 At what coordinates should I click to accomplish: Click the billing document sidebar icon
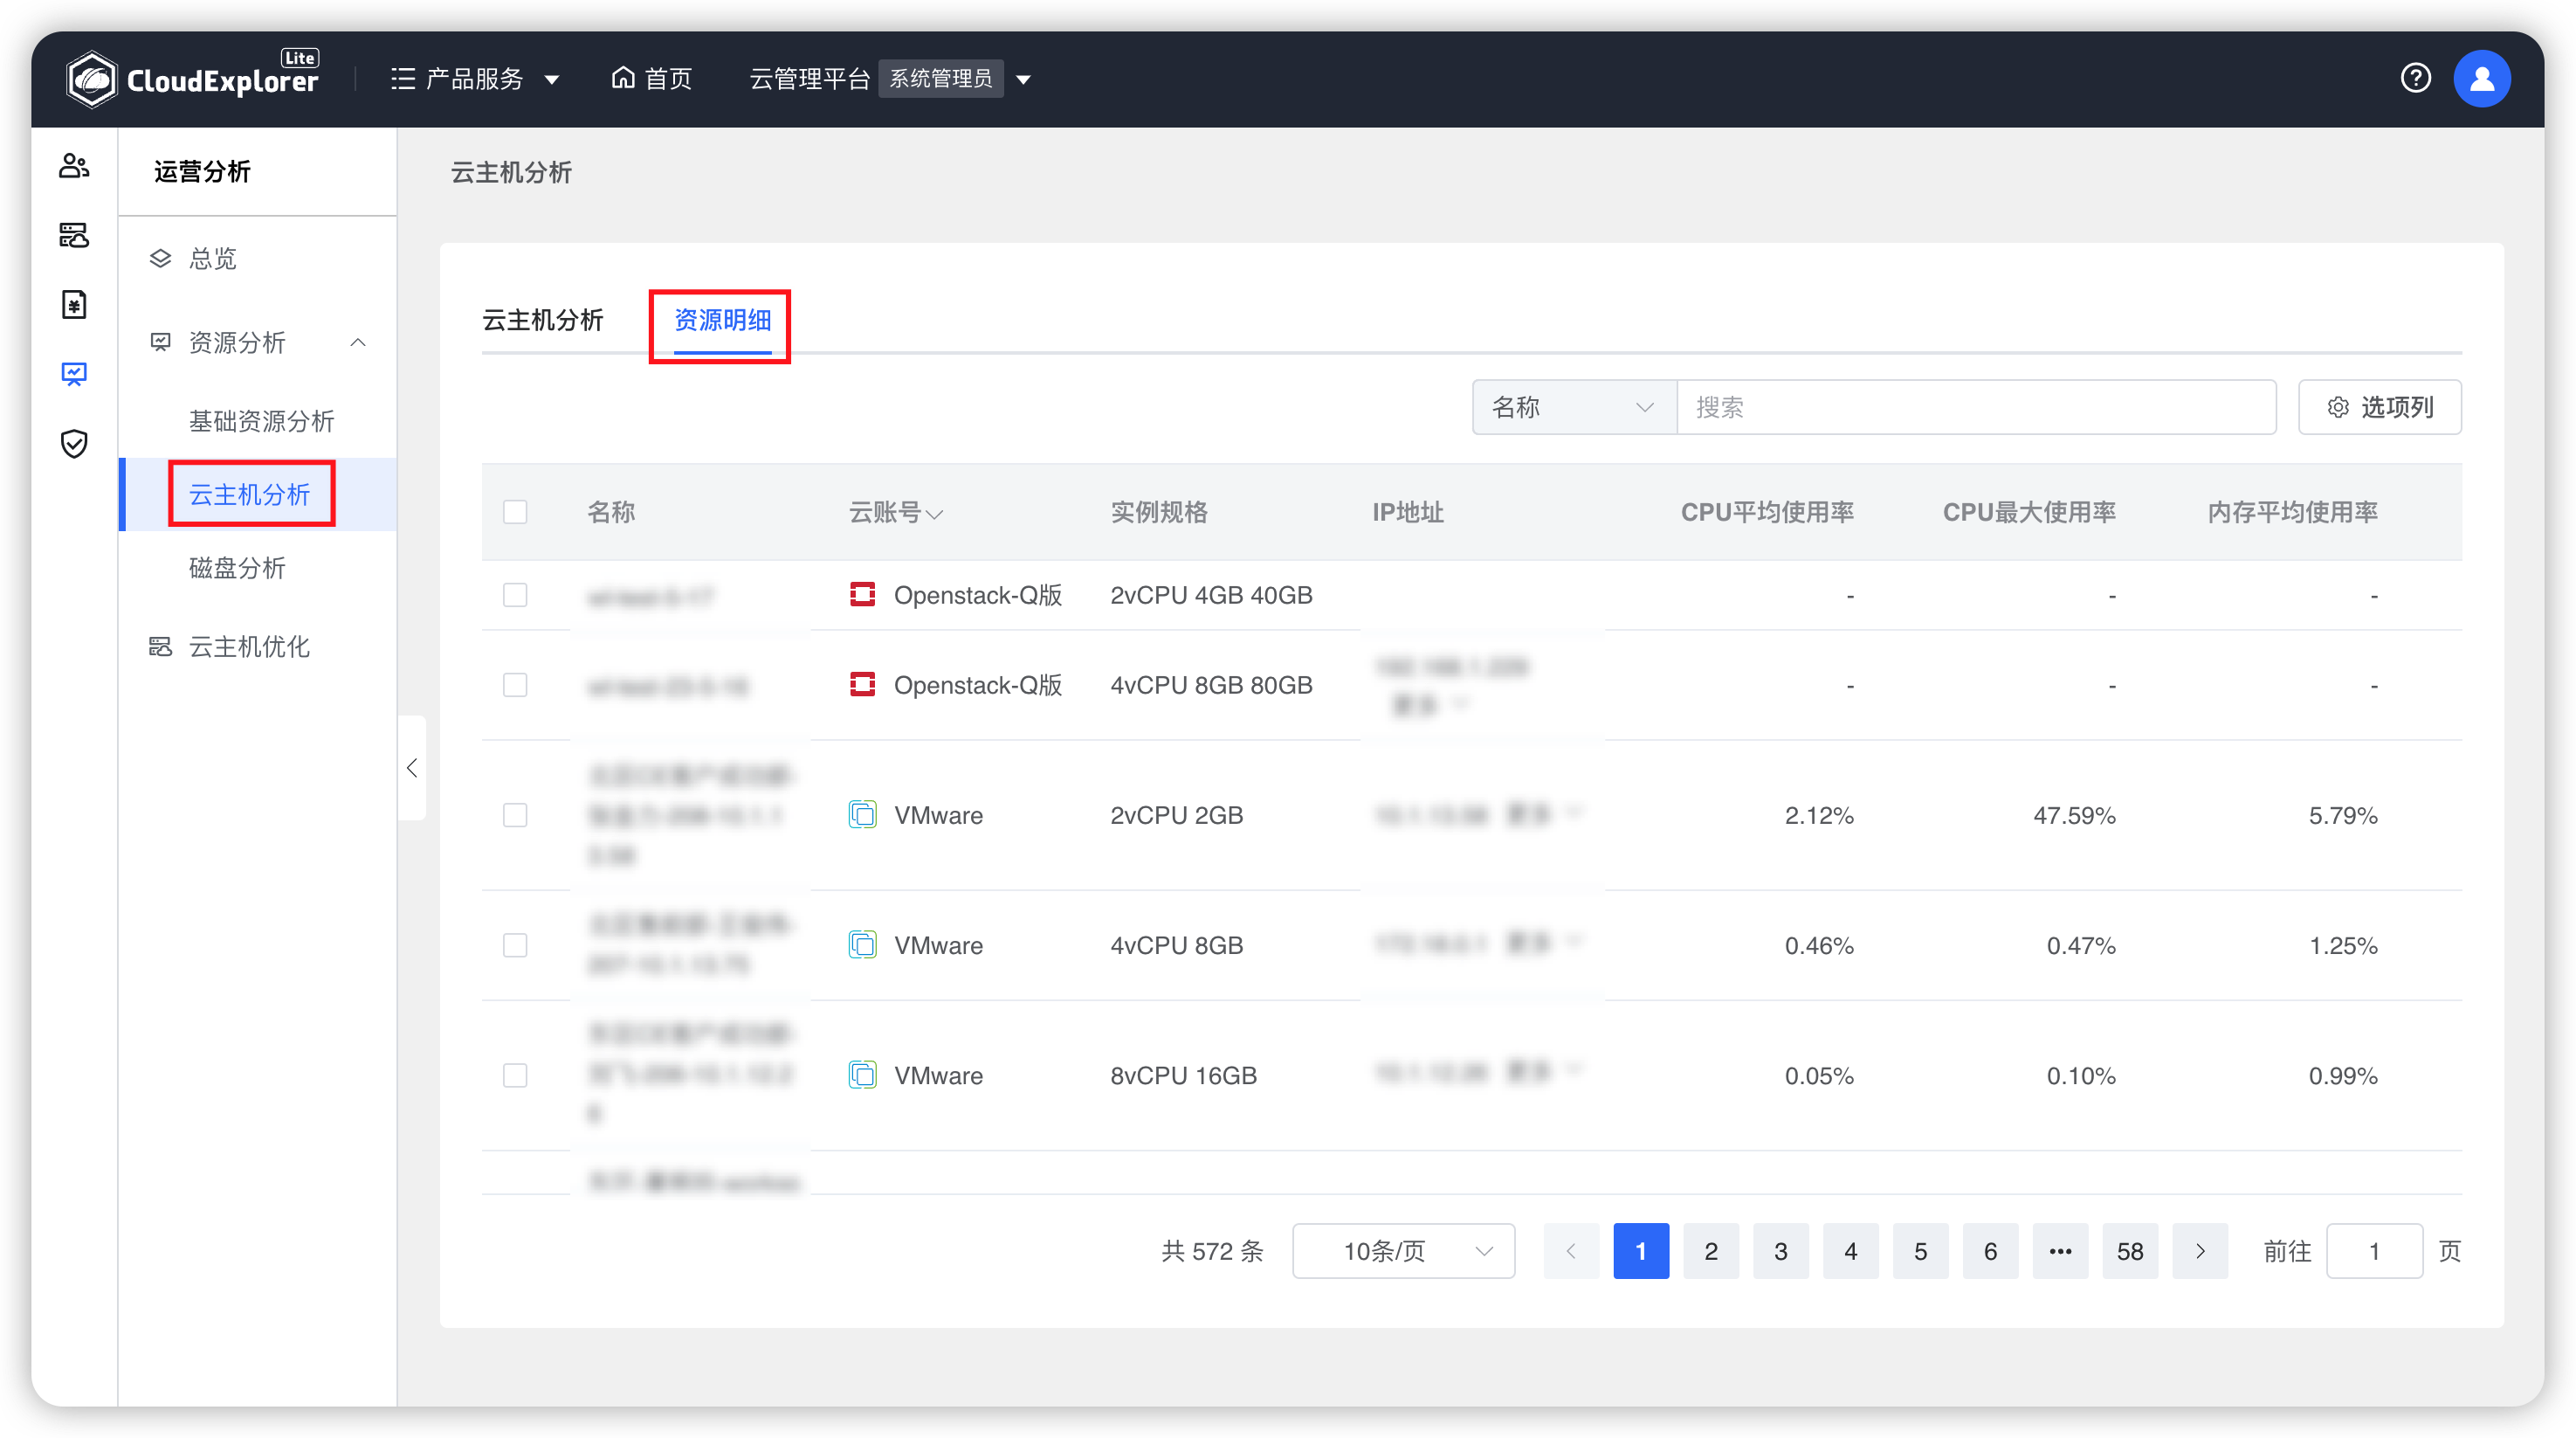point(74,304)
